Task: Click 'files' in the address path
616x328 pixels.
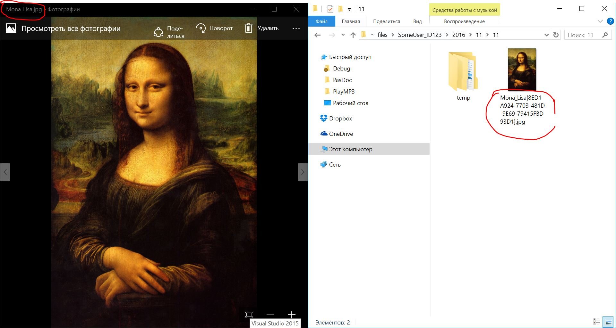Action: tap(382, 35)
